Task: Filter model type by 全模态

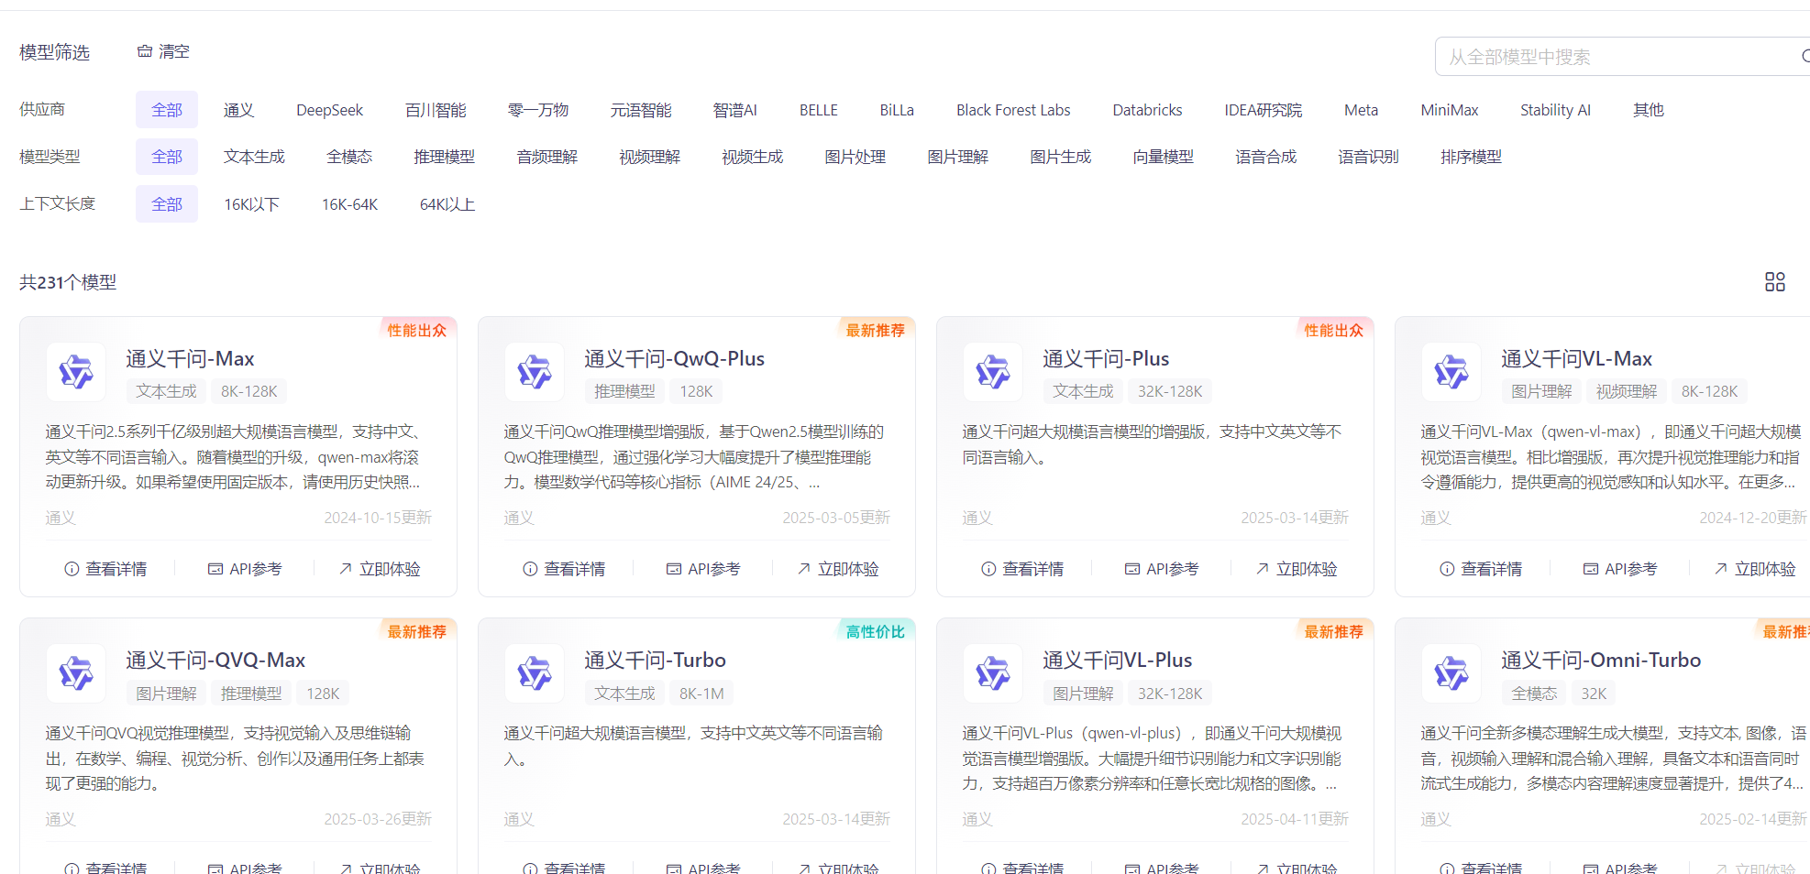Action: [x=349, y=157]
